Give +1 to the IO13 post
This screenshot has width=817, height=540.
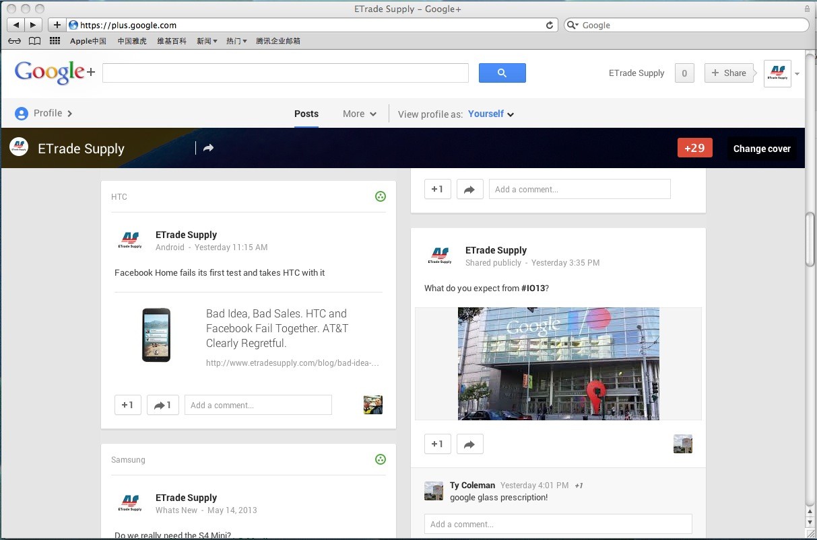tap(438, 444)
